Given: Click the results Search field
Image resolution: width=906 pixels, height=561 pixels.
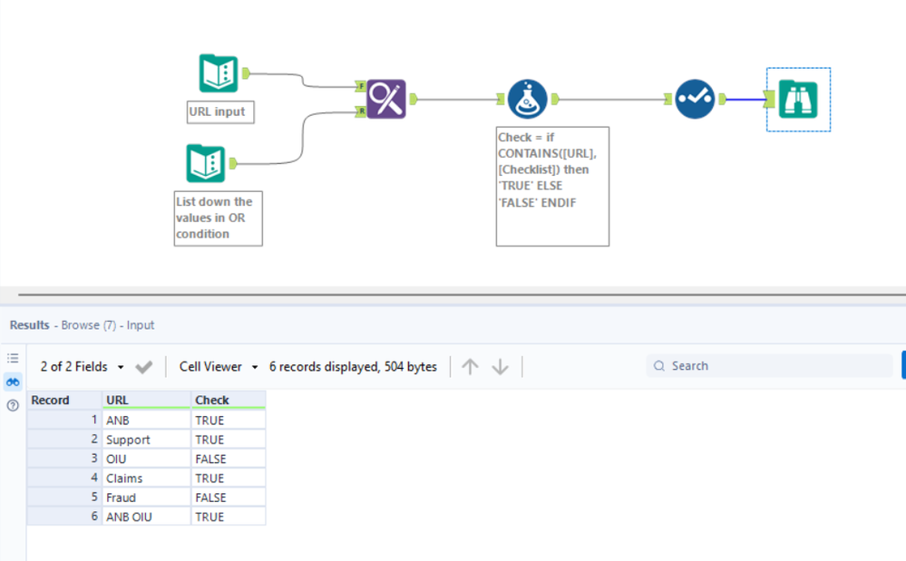Looking at the screenshot, I should point(775,366).
